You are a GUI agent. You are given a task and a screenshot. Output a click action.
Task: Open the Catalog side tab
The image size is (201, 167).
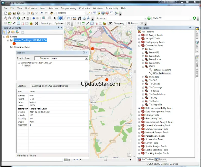197,33
